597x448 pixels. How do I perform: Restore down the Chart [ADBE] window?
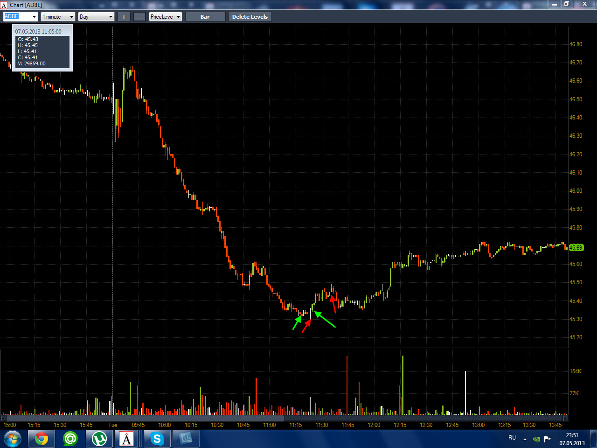pos(567,4)
